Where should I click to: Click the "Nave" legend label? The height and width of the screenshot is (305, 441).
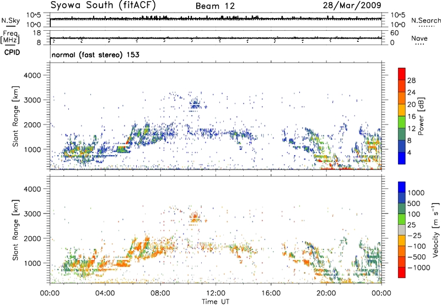point(420,38)
